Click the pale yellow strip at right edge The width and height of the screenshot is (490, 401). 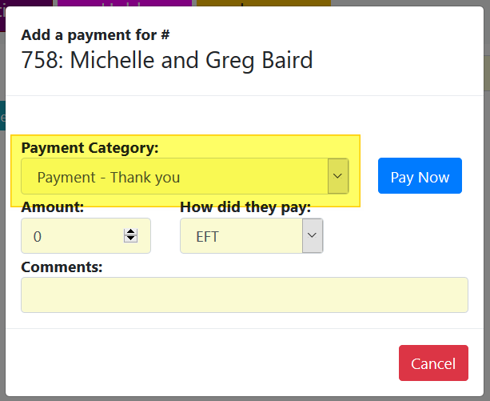(x=487, y=78)
